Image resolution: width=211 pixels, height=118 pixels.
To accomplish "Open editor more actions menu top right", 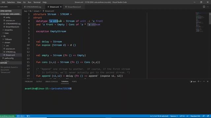I will (208, 7).
